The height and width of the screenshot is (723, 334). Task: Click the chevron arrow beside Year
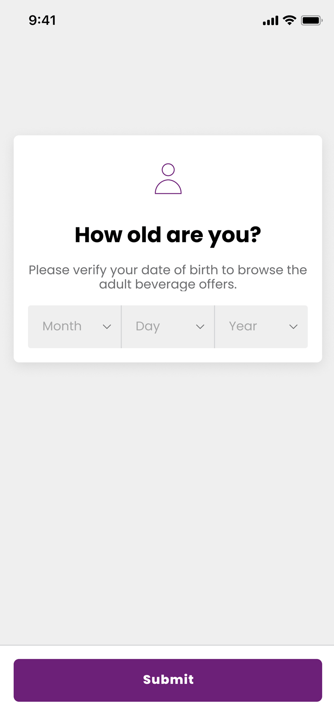[293, 327]
